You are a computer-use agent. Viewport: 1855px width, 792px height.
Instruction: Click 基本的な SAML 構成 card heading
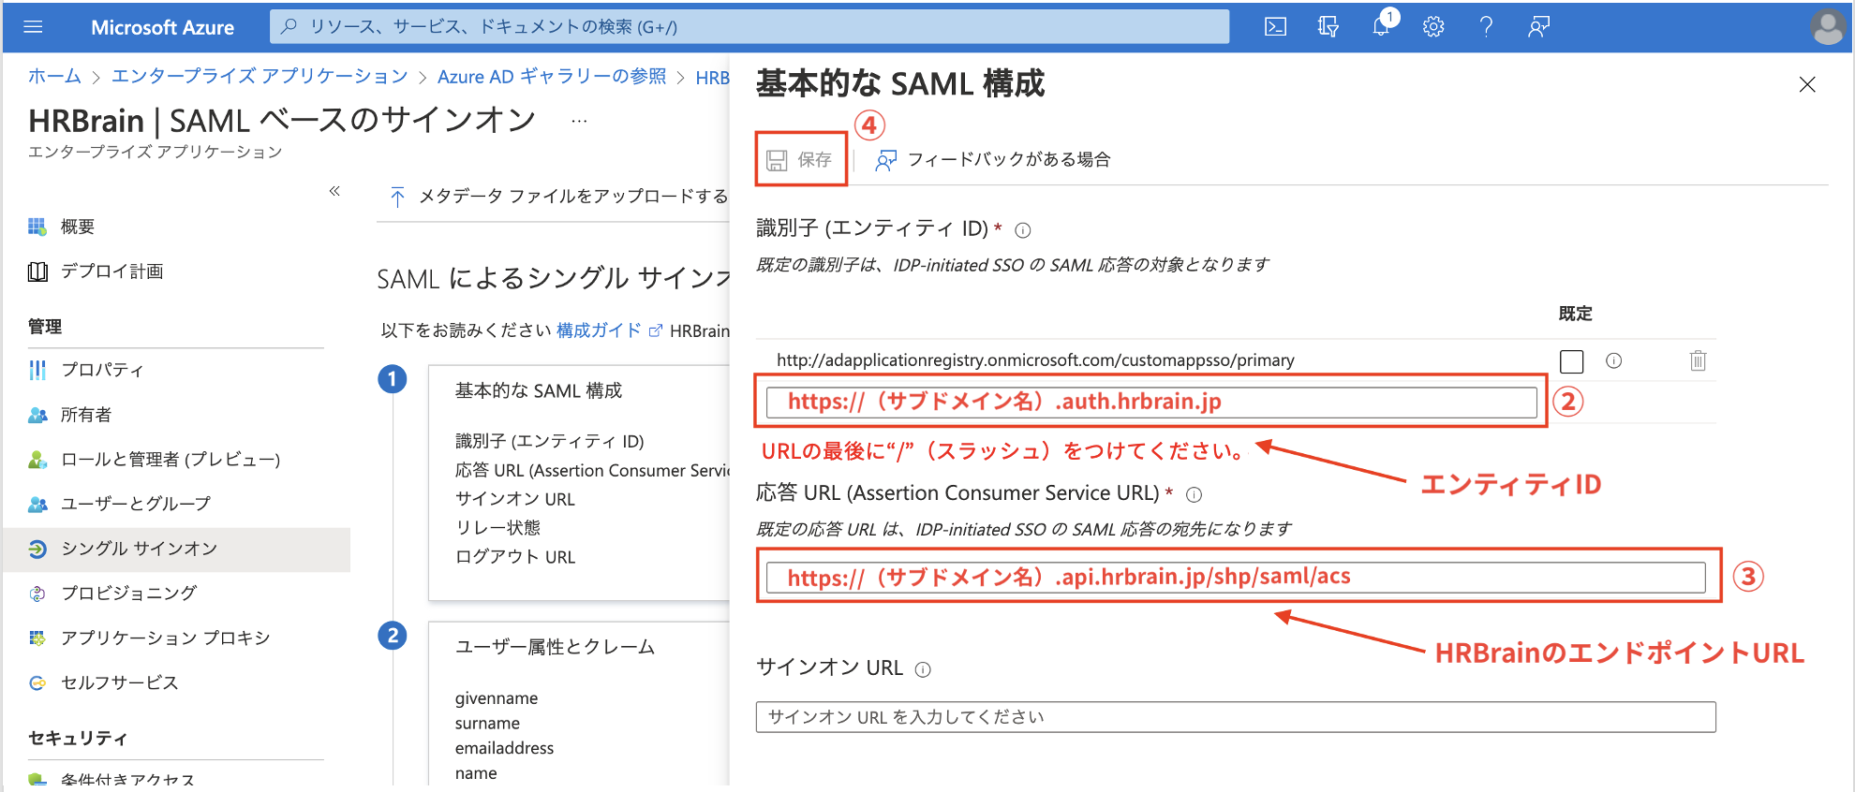539,391
